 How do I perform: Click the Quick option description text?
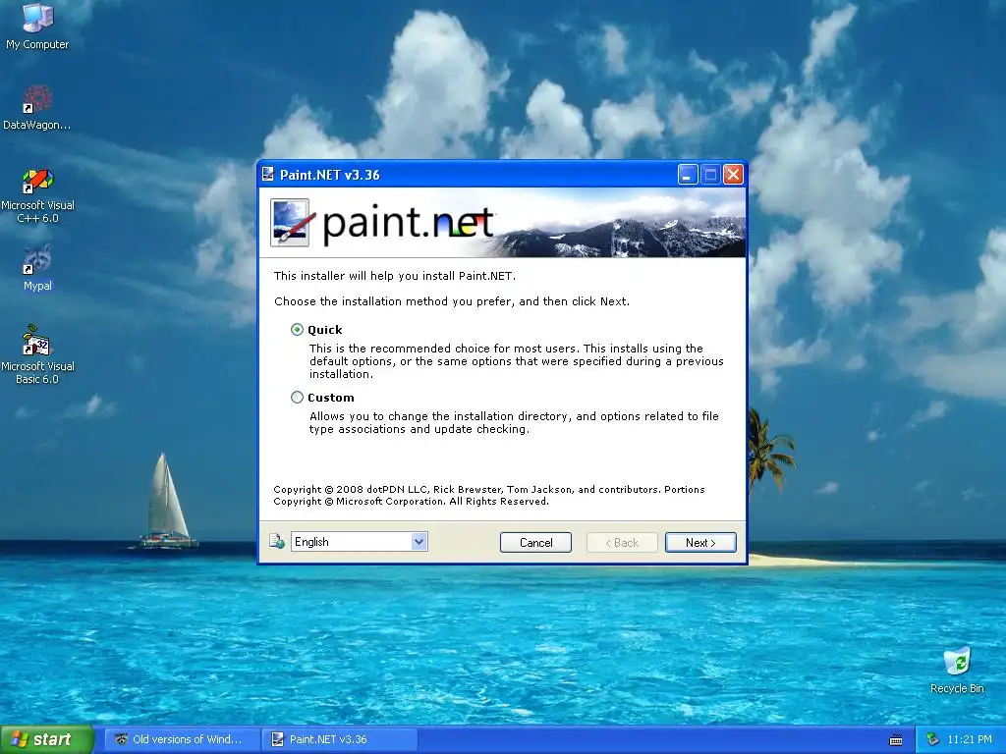(517, 361)
